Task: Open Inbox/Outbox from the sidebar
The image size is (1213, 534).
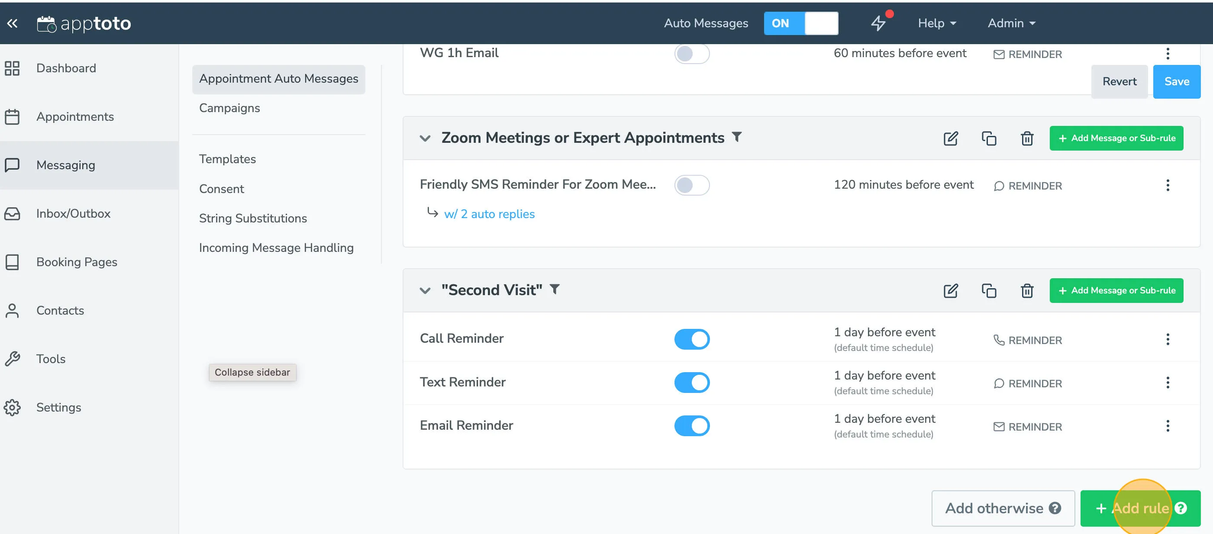Action: (73, 213)
